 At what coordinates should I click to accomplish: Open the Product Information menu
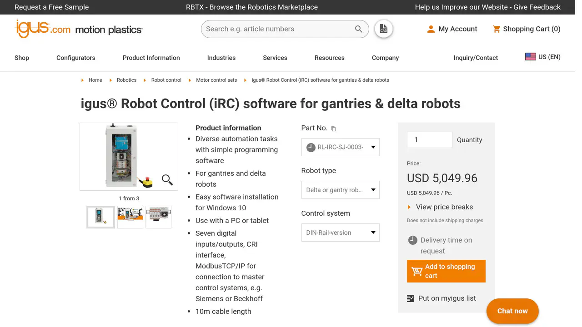pos(151,58)
